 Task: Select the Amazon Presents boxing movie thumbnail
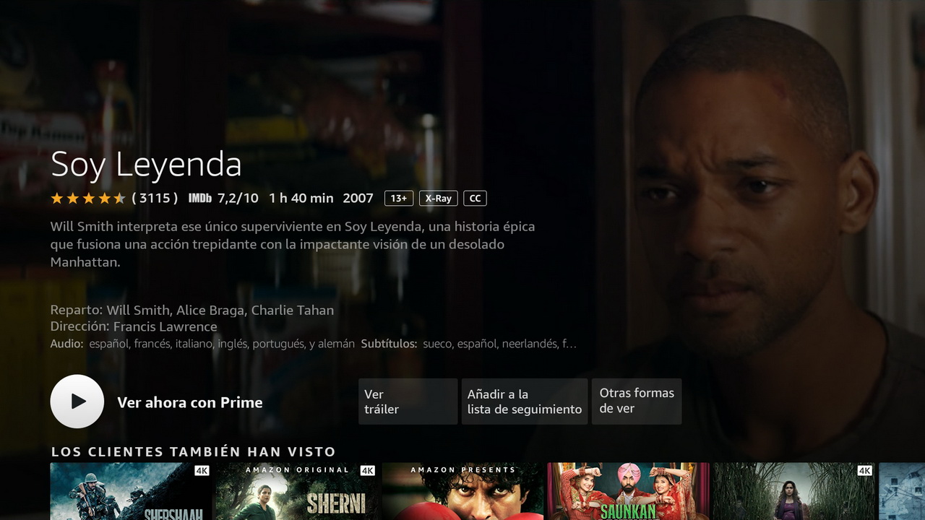tap(462, 492)
